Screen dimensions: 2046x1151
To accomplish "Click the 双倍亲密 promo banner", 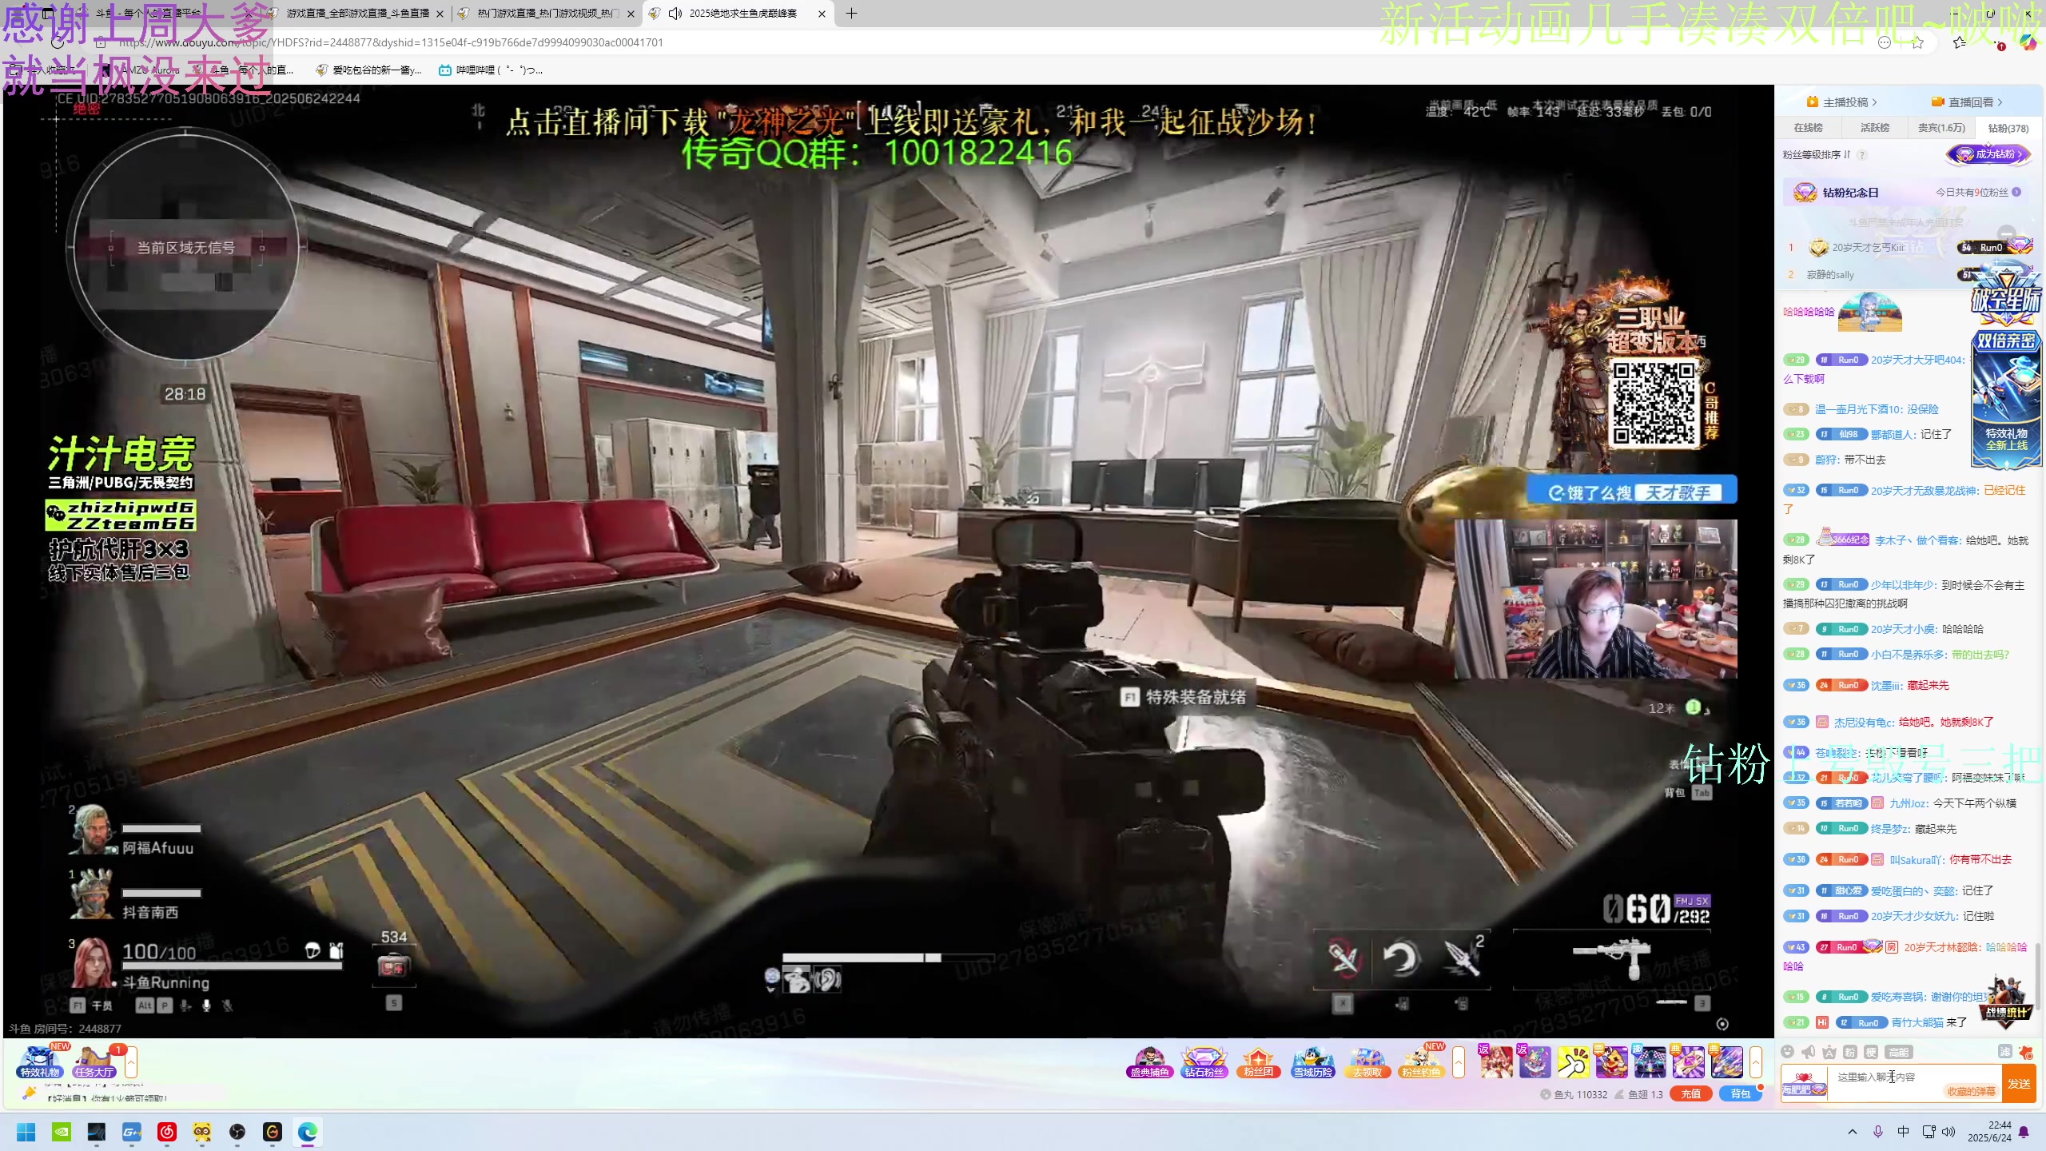I will point(2006,398).
